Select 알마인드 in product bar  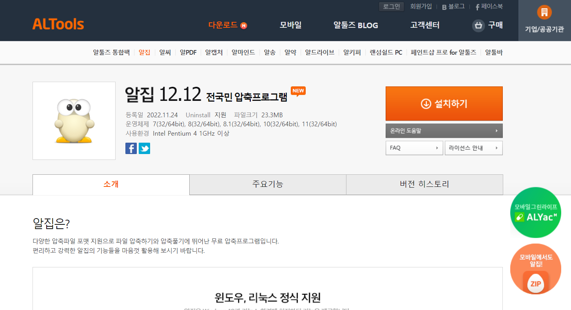[x=243, y=52]
